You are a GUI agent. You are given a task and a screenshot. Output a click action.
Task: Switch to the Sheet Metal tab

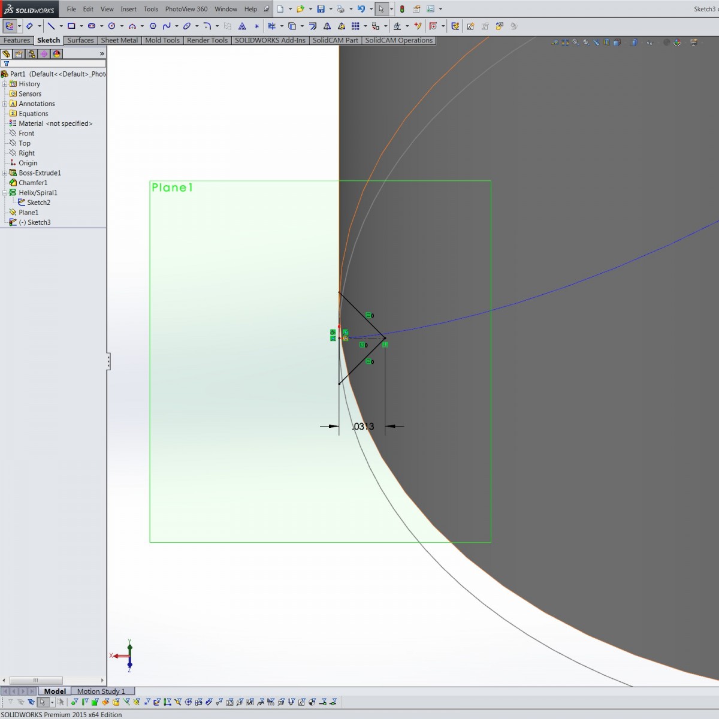119,40
